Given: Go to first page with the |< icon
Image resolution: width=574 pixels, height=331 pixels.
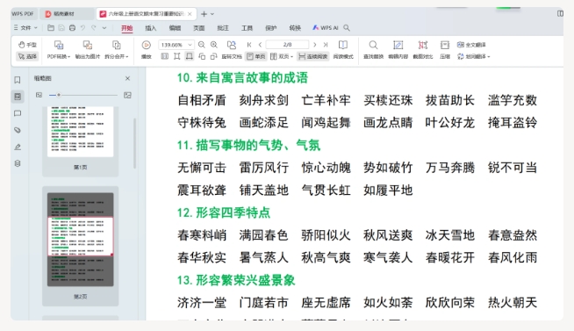Looking at the screenshot, I should tap(249, 45).
